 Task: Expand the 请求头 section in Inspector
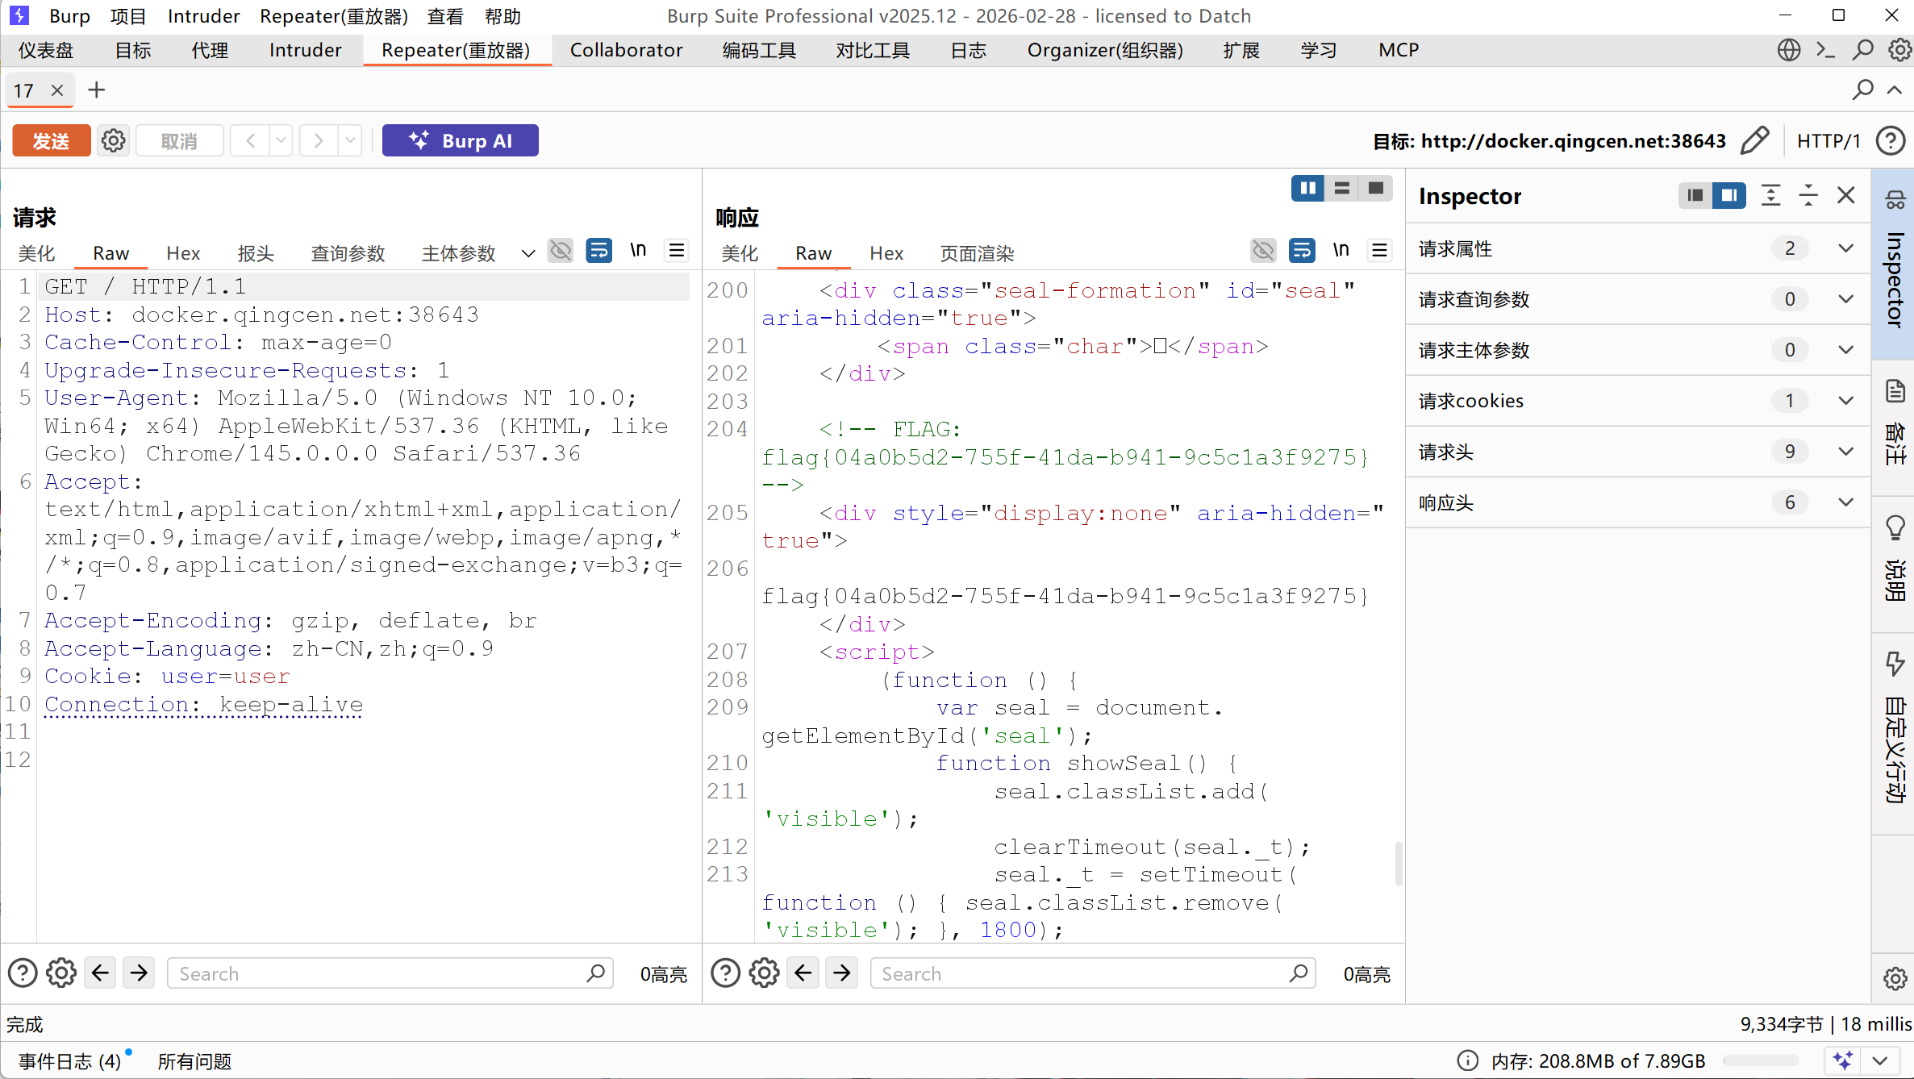pos(1845,452)
